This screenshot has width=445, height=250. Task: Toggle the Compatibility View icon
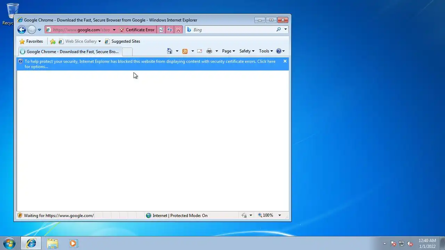(x=161, y=30)
